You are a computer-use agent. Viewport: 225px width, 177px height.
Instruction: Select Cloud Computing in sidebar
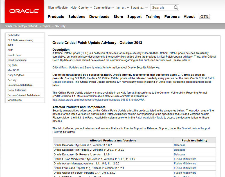[x=17, y=60]
